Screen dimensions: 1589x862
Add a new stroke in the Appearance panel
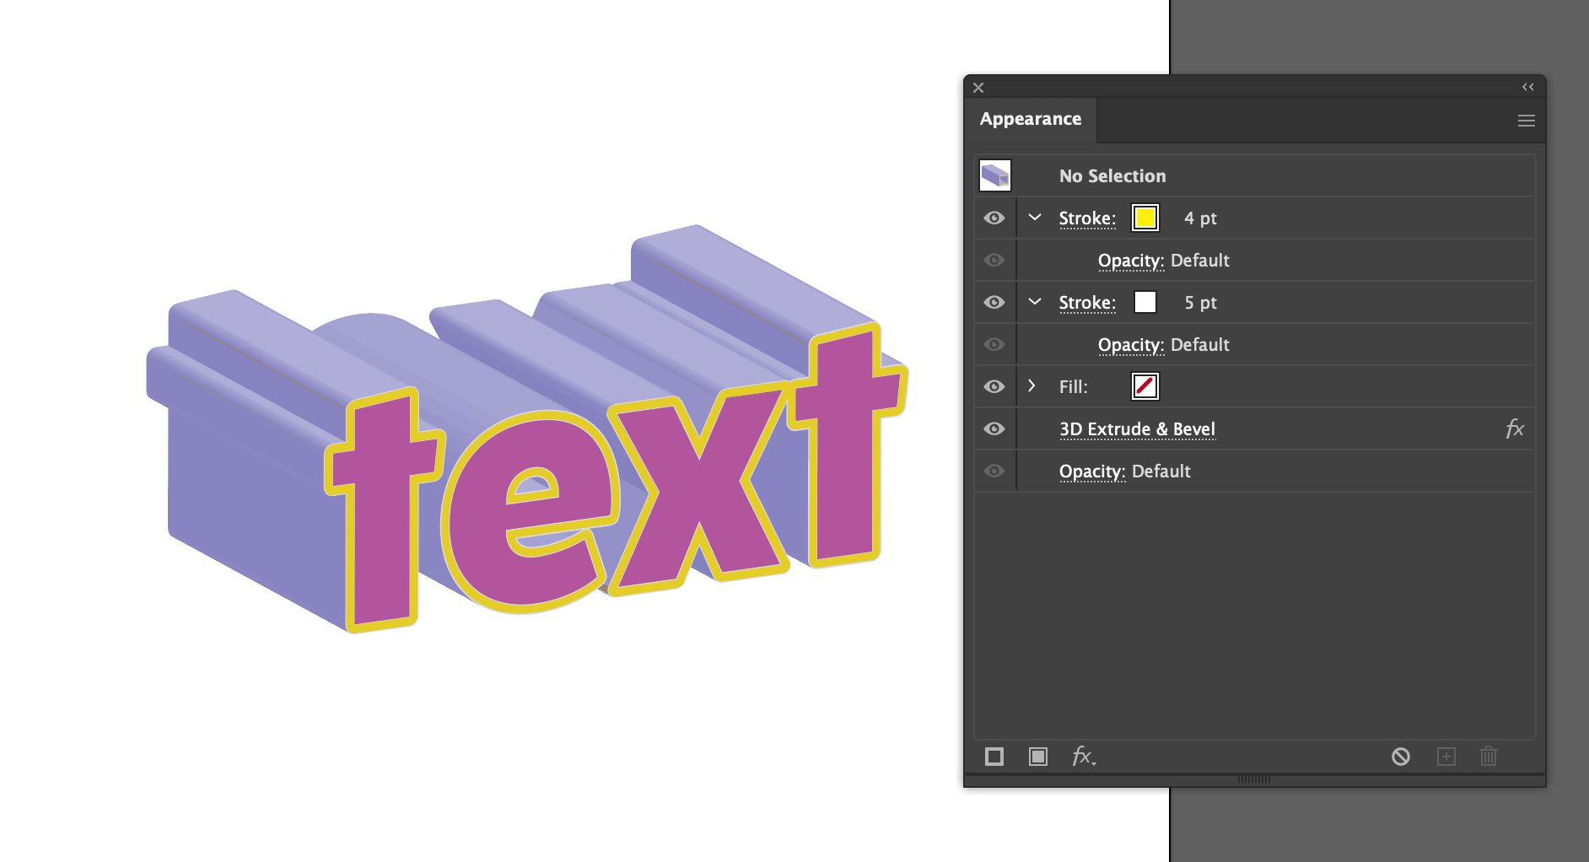click(x=994, y=757)
